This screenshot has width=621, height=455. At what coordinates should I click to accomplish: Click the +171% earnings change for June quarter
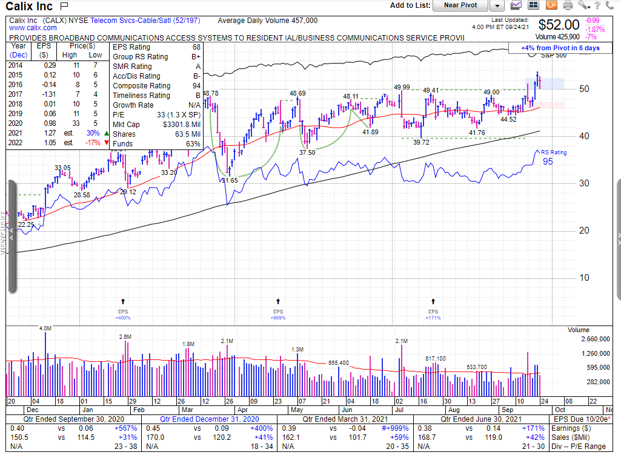(x=533, y=428)
